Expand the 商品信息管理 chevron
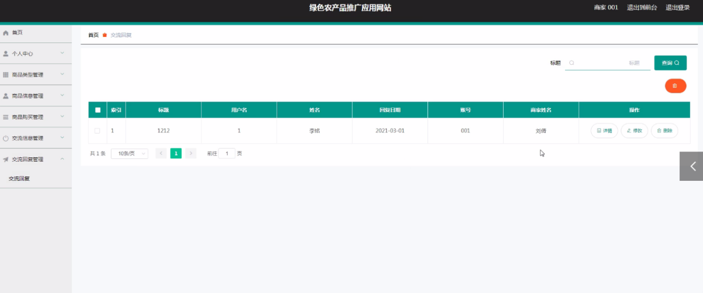The width and height of the screenshot is (703, 293). (62, 96)
